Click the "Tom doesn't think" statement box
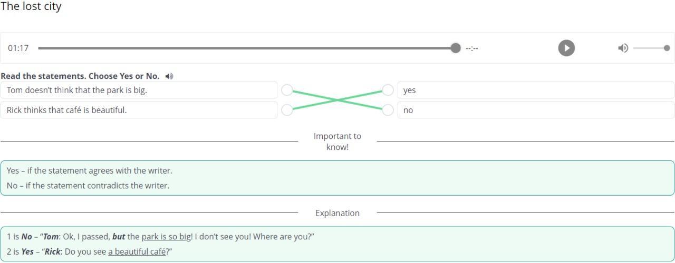This screenshot has height=263, width=675. 139,90
